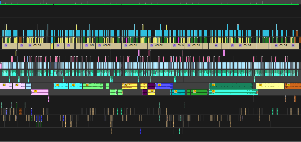
Task: Move the blue playhead marker at the ruler start
Action: [x=1, y=2]
